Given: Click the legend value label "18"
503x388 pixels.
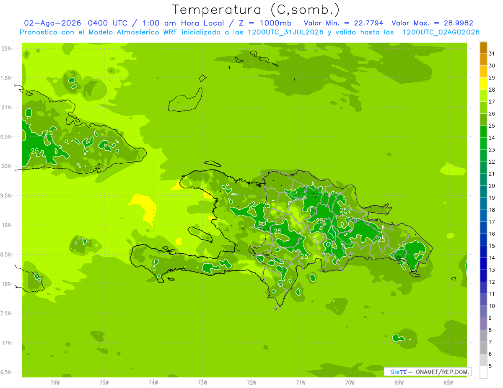Looking at the screenshot, I should 492,210.
